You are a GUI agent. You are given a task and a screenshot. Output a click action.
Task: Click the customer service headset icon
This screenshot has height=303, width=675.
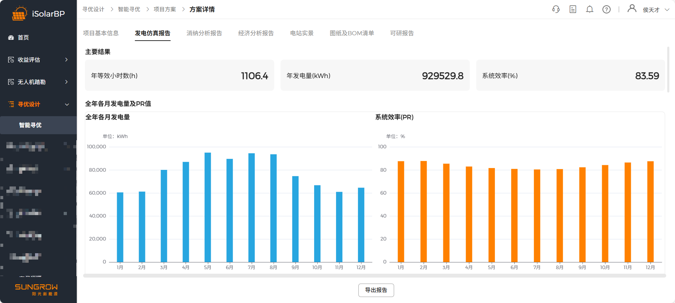tap(556, 10)
